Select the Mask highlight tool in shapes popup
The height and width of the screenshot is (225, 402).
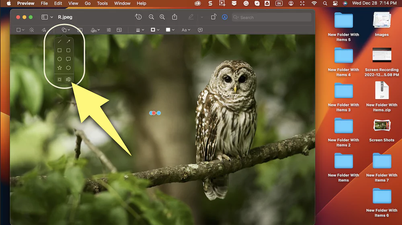tap(59, 80)
